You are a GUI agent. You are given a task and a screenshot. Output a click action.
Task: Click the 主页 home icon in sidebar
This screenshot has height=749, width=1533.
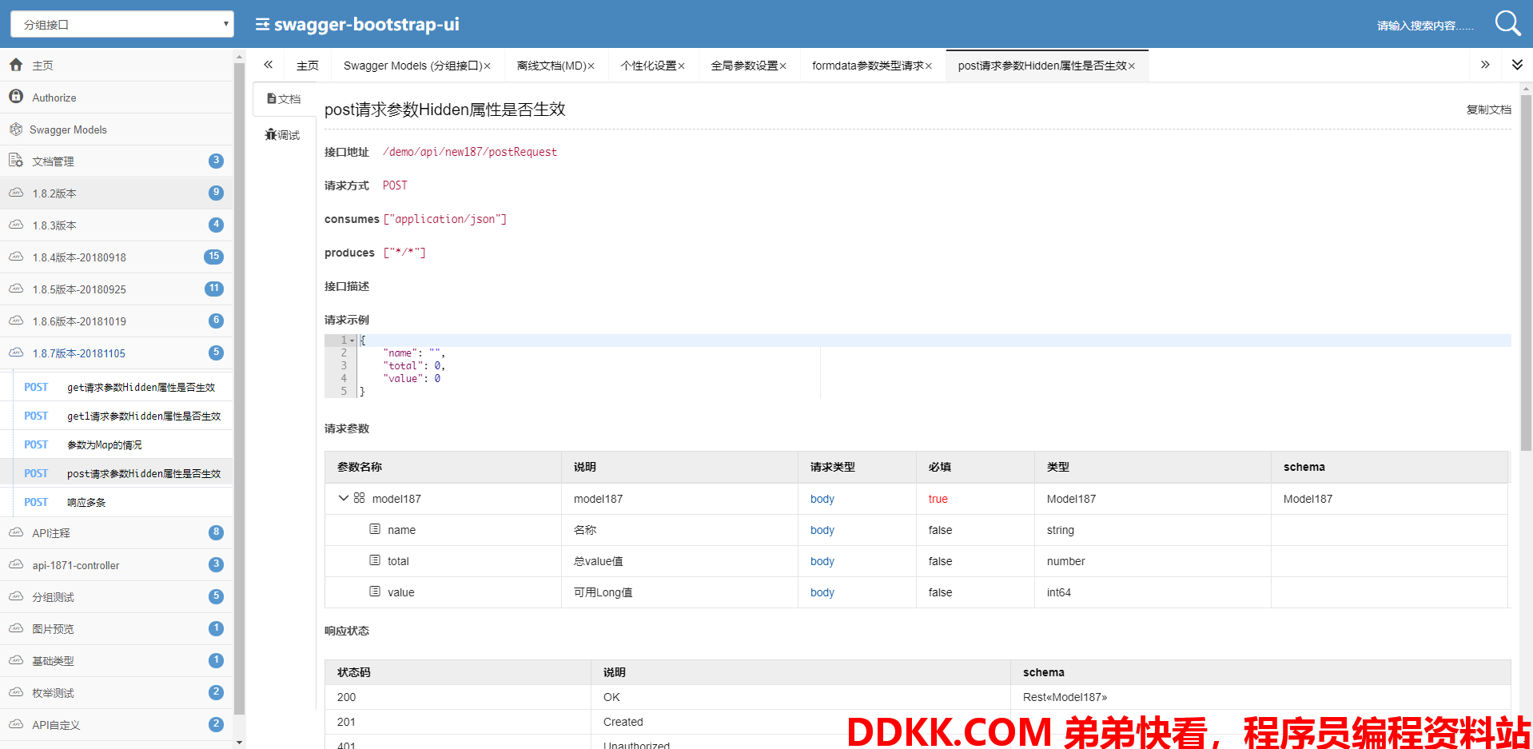(16, 65)
